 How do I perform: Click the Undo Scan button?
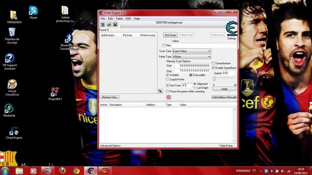(x=217, y=35)
